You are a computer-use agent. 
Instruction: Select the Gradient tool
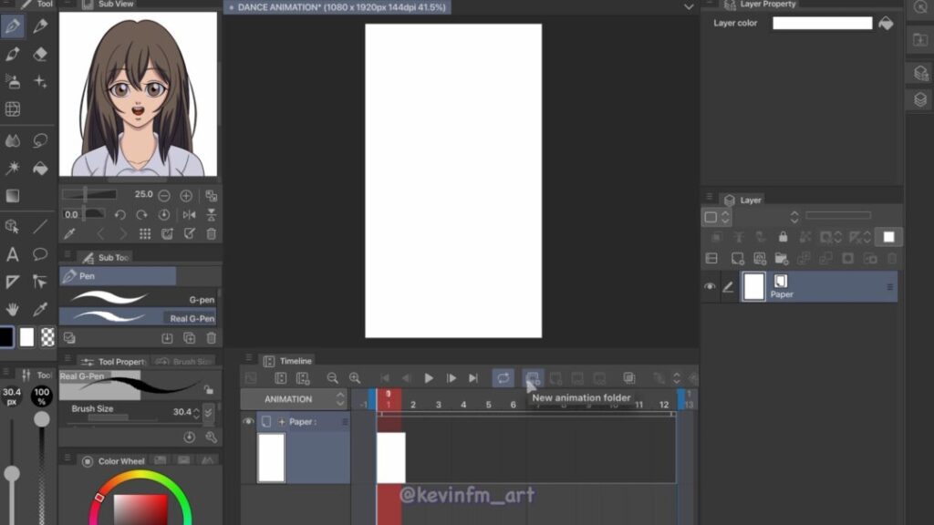tap(12, 196)
